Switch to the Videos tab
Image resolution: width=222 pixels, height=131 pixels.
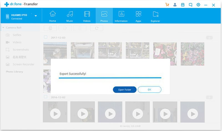pos(87,16)
